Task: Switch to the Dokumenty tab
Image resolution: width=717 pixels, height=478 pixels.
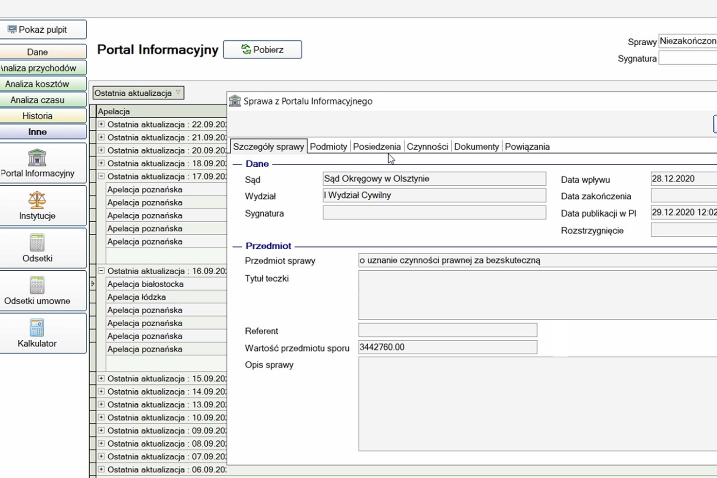Action: coord(476,147)
